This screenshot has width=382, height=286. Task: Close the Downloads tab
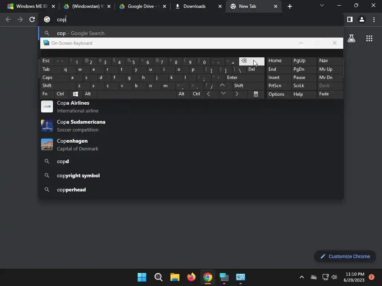click(x=220, y=7)
